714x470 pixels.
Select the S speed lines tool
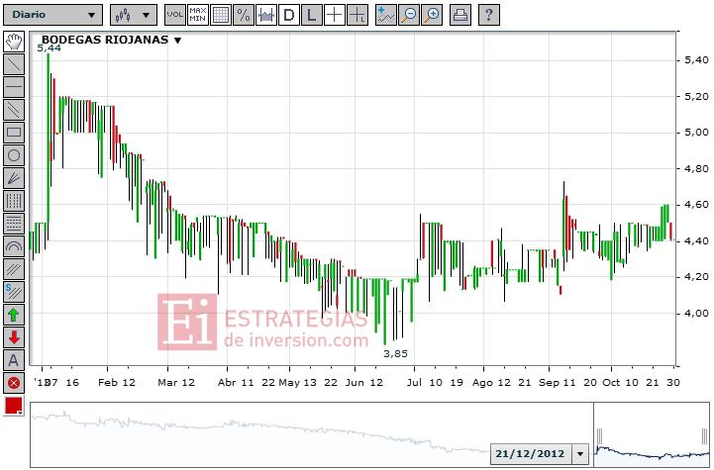point(14,292)
